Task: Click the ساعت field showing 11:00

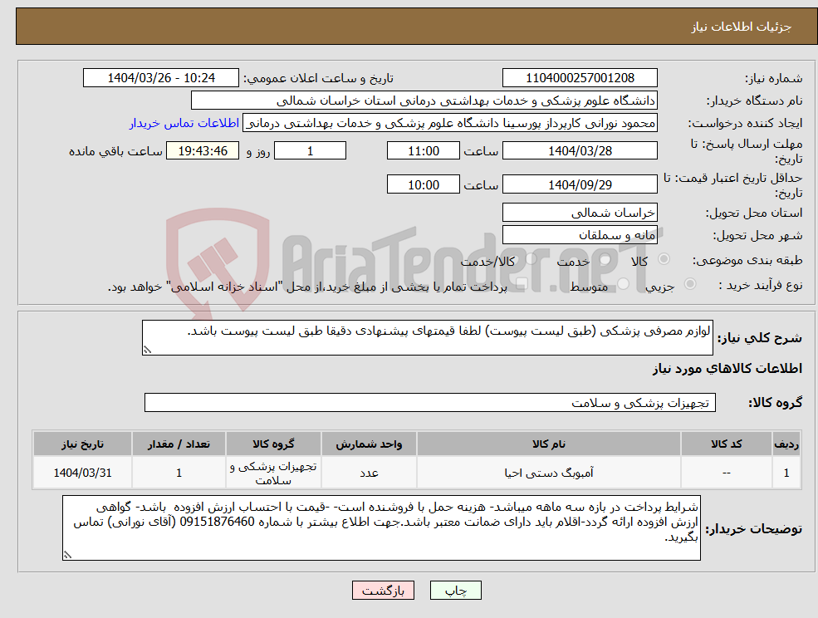Action: (x=424, y=150)
